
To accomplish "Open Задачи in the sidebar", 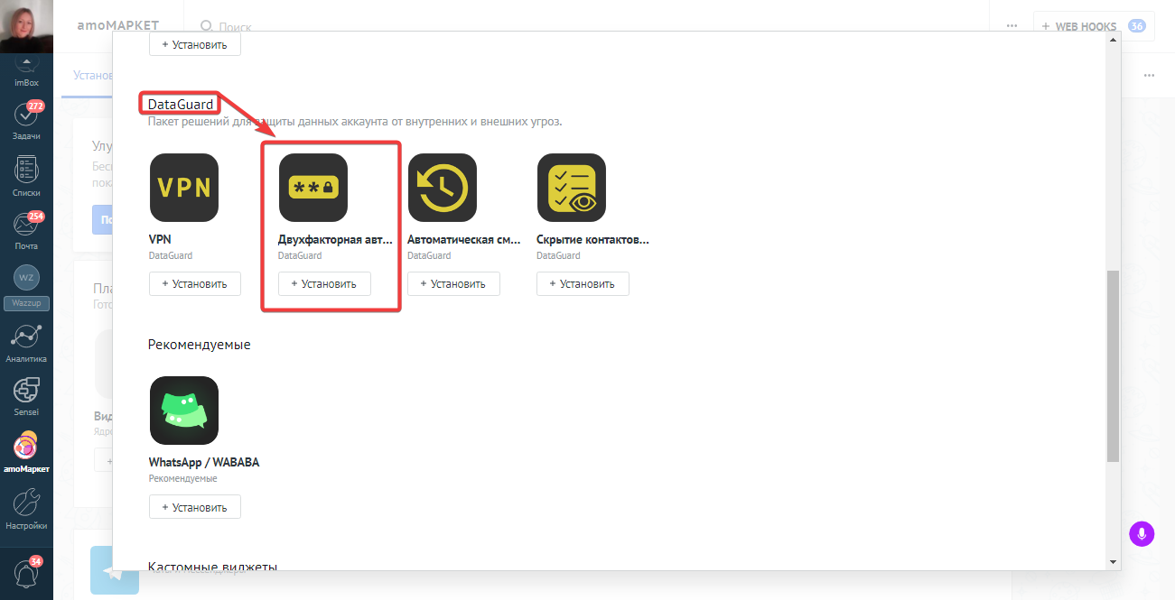I will click(x=26, y=122).
